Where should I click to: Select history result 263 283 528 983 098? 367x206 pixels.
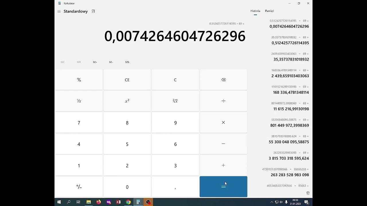(290, 175)
